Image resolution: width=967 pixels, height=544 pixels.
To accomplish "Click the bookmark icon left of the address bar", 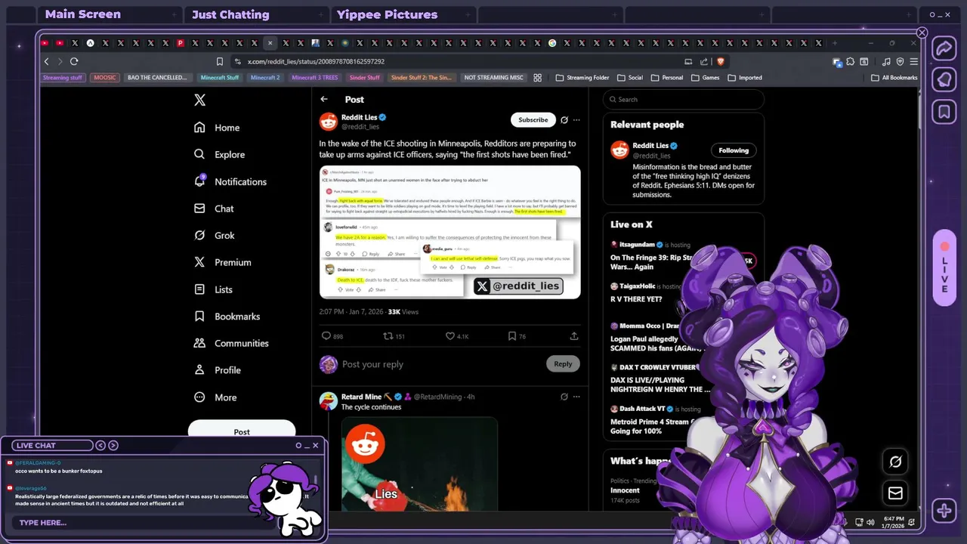I will (220, 61).
